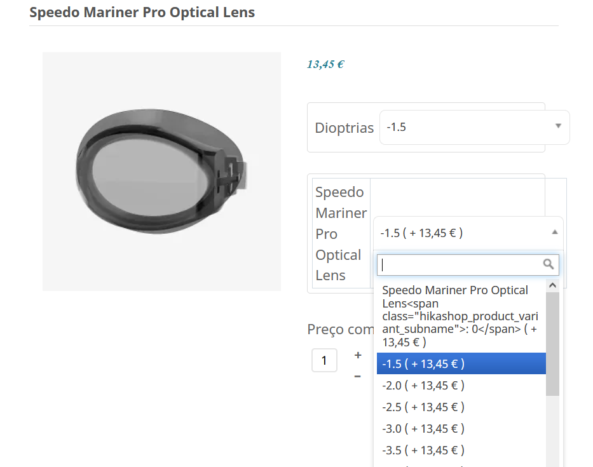Click the minus quantity decrement icon
The height and width of the screenshot is (467, 593).
(357, 376)
